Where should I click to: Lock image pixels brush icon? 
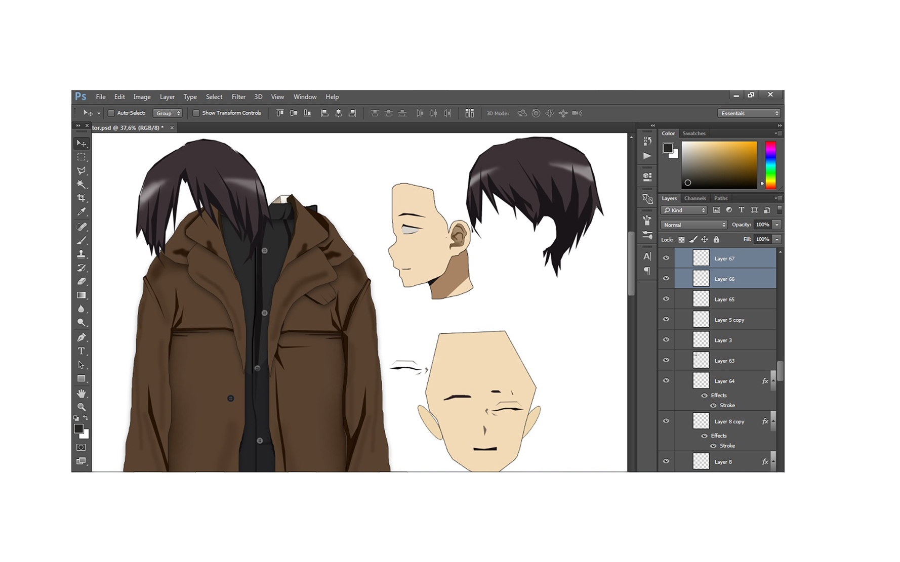[693, 240]
